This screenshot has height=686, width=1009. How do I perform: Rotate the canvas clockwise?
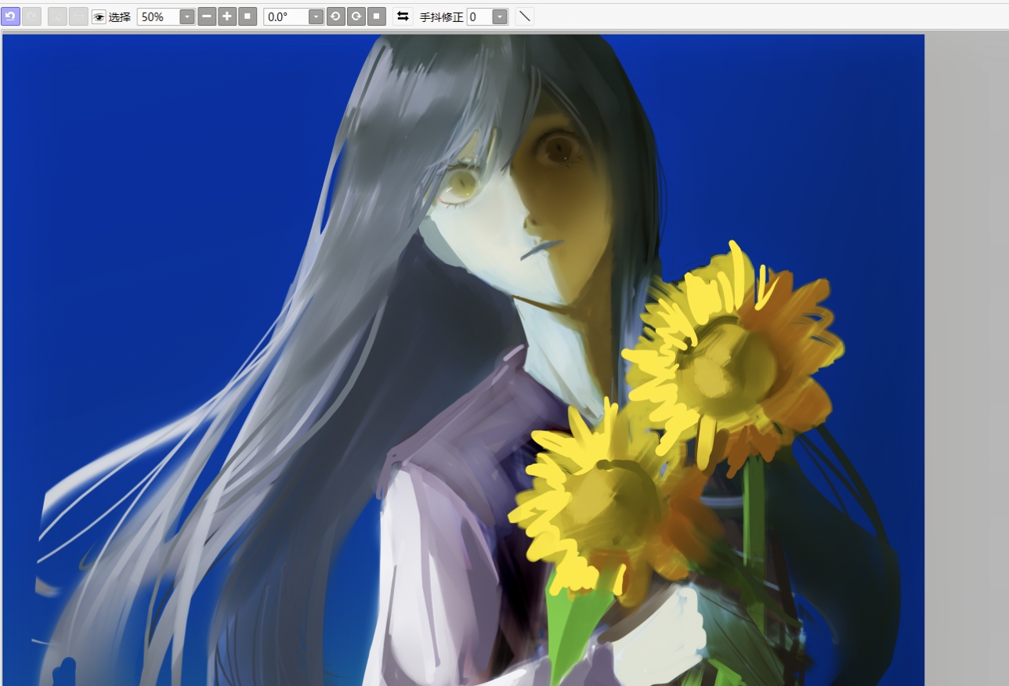coord(356,16)
